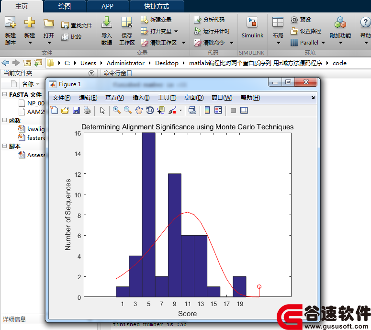Insert Colorbar via Figure toolbar icon
Screen dimensions: 371x330
[207, 110]
